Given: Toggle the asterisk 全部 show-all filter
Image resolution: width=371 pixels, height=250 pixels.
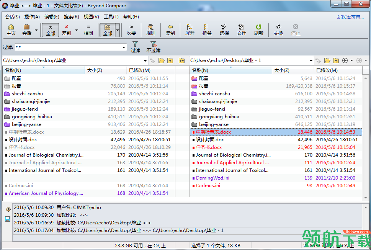Looking at the screenshot, I should pos(51,30).
